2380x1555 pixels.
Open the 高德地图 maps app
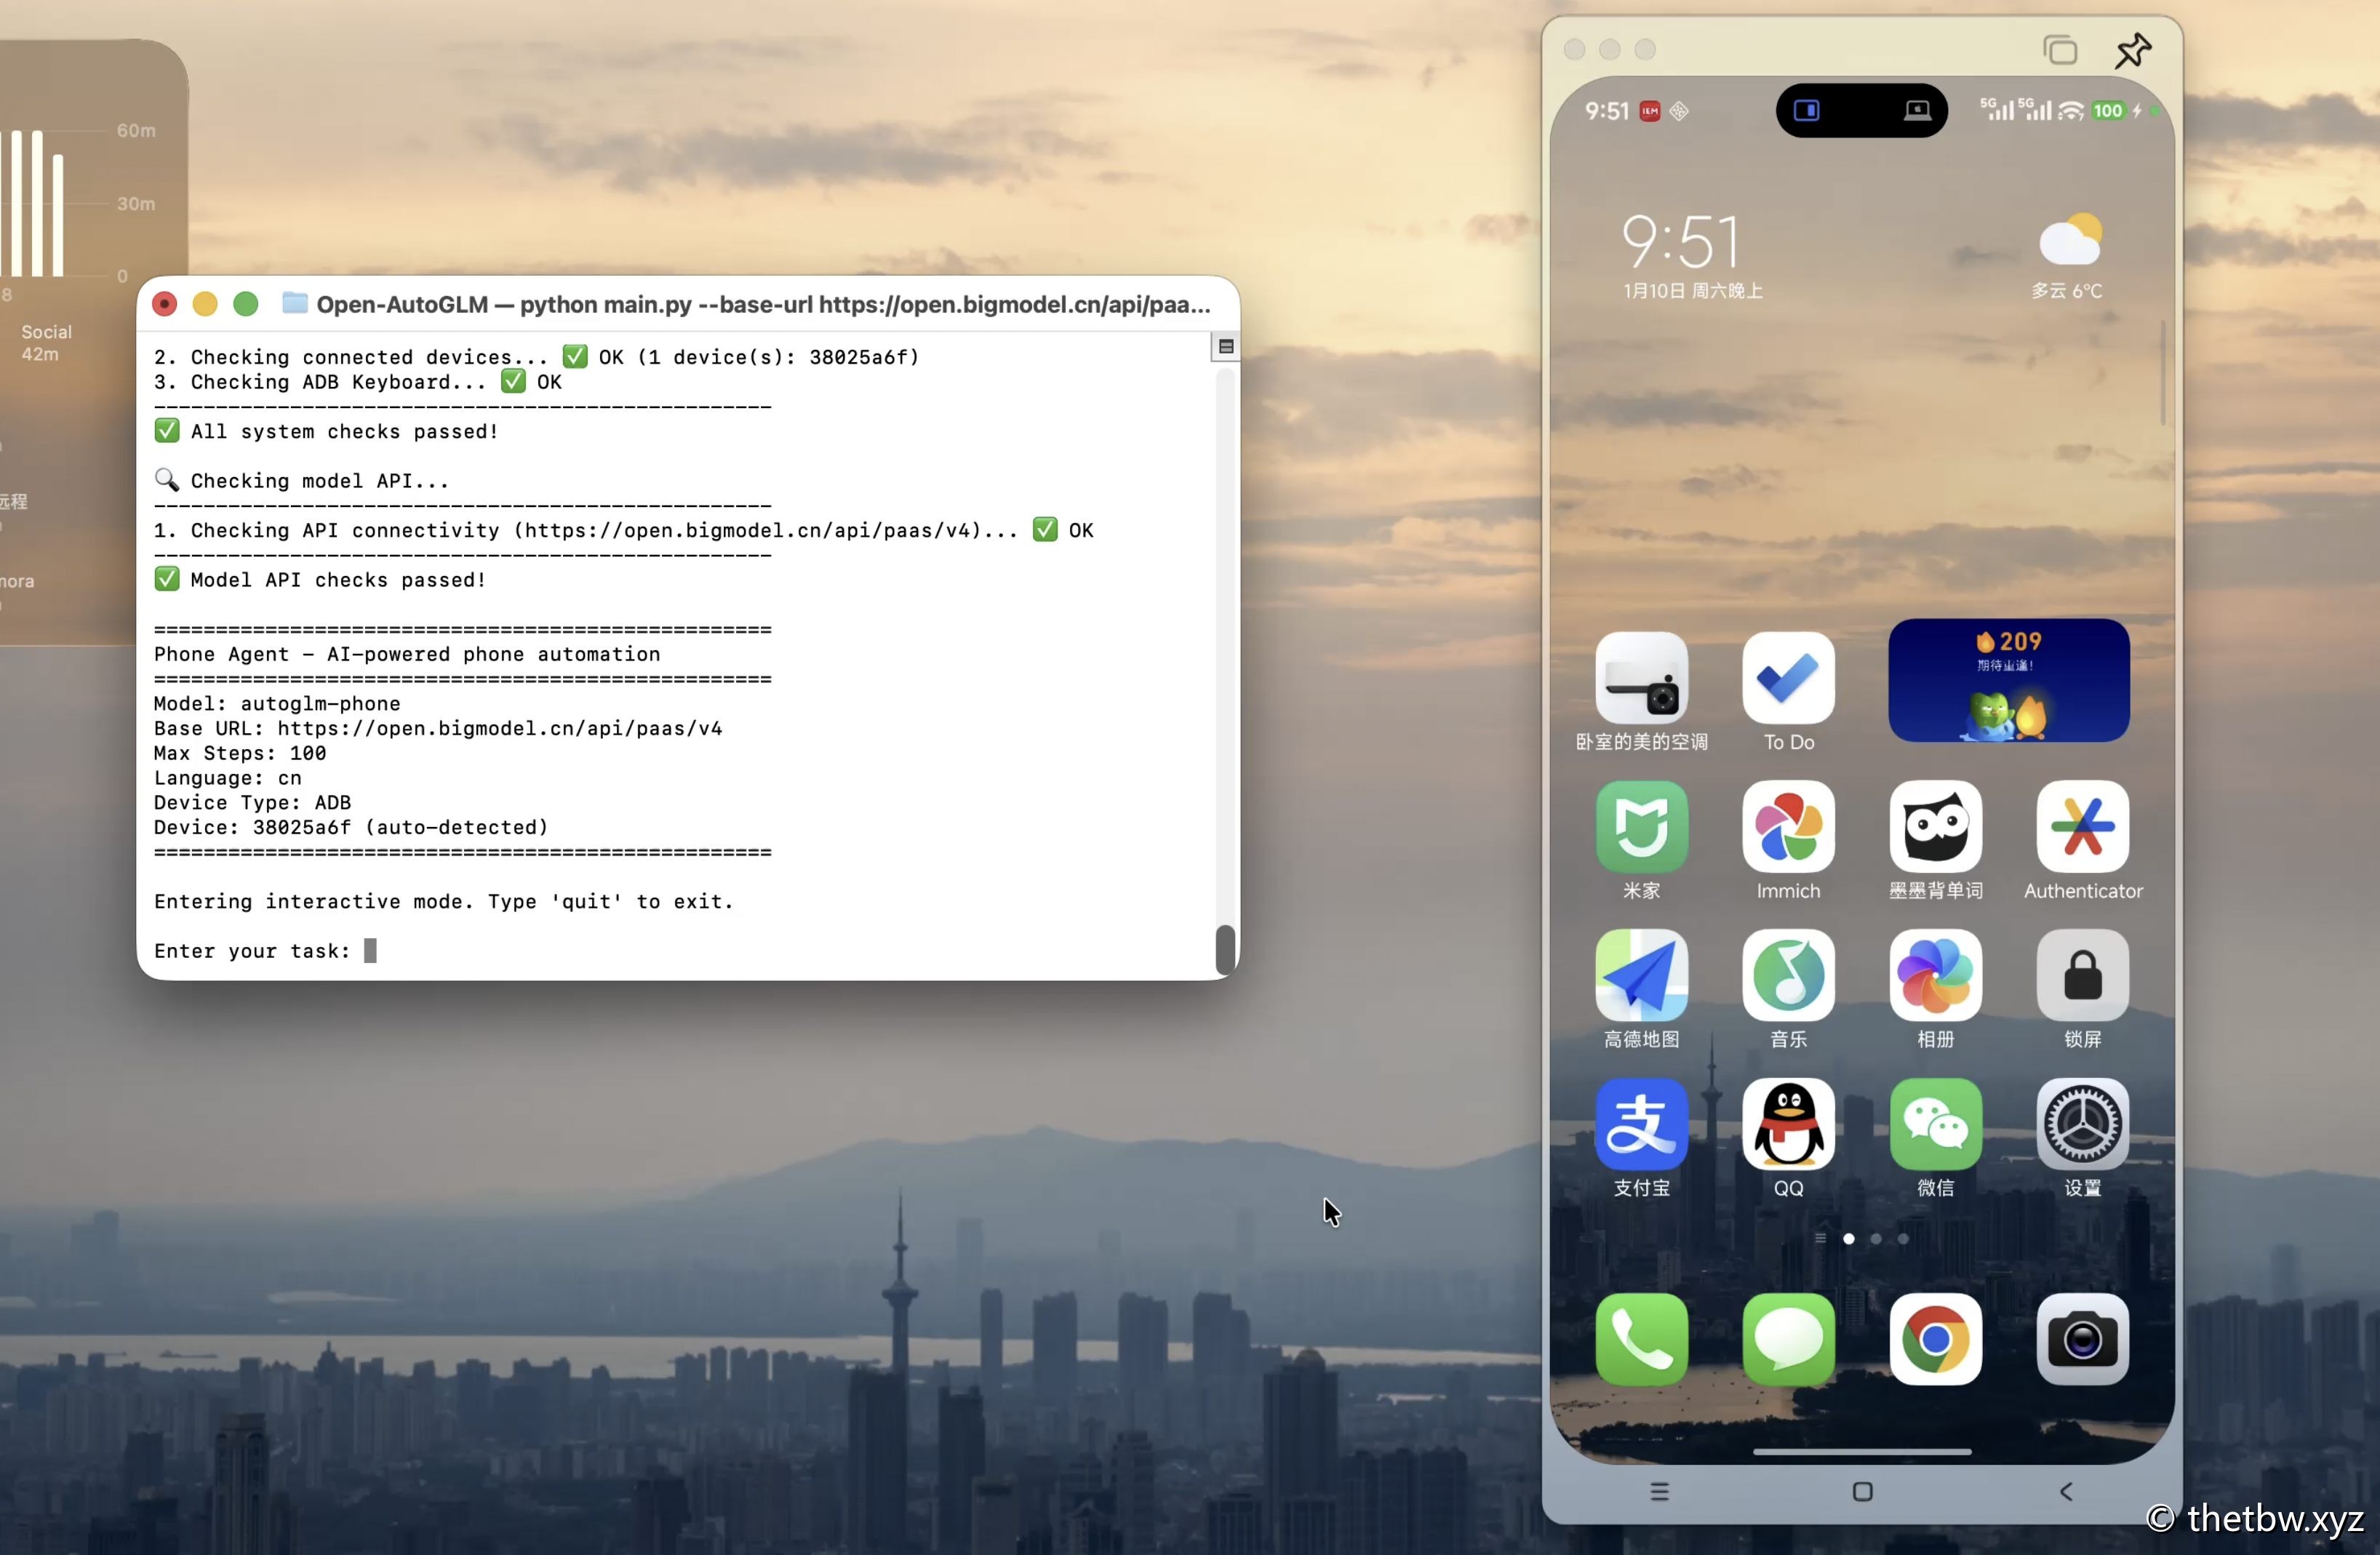click(x=1641, y=976)
